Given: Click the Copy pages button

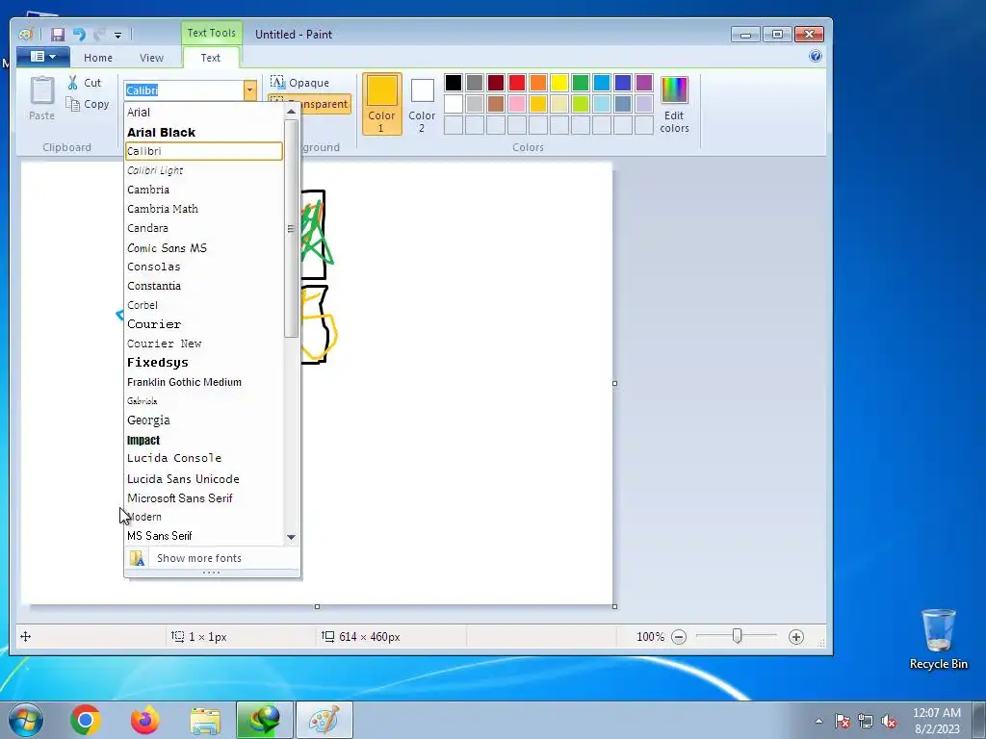Looking at the screenshot, I should coord(88,104).
